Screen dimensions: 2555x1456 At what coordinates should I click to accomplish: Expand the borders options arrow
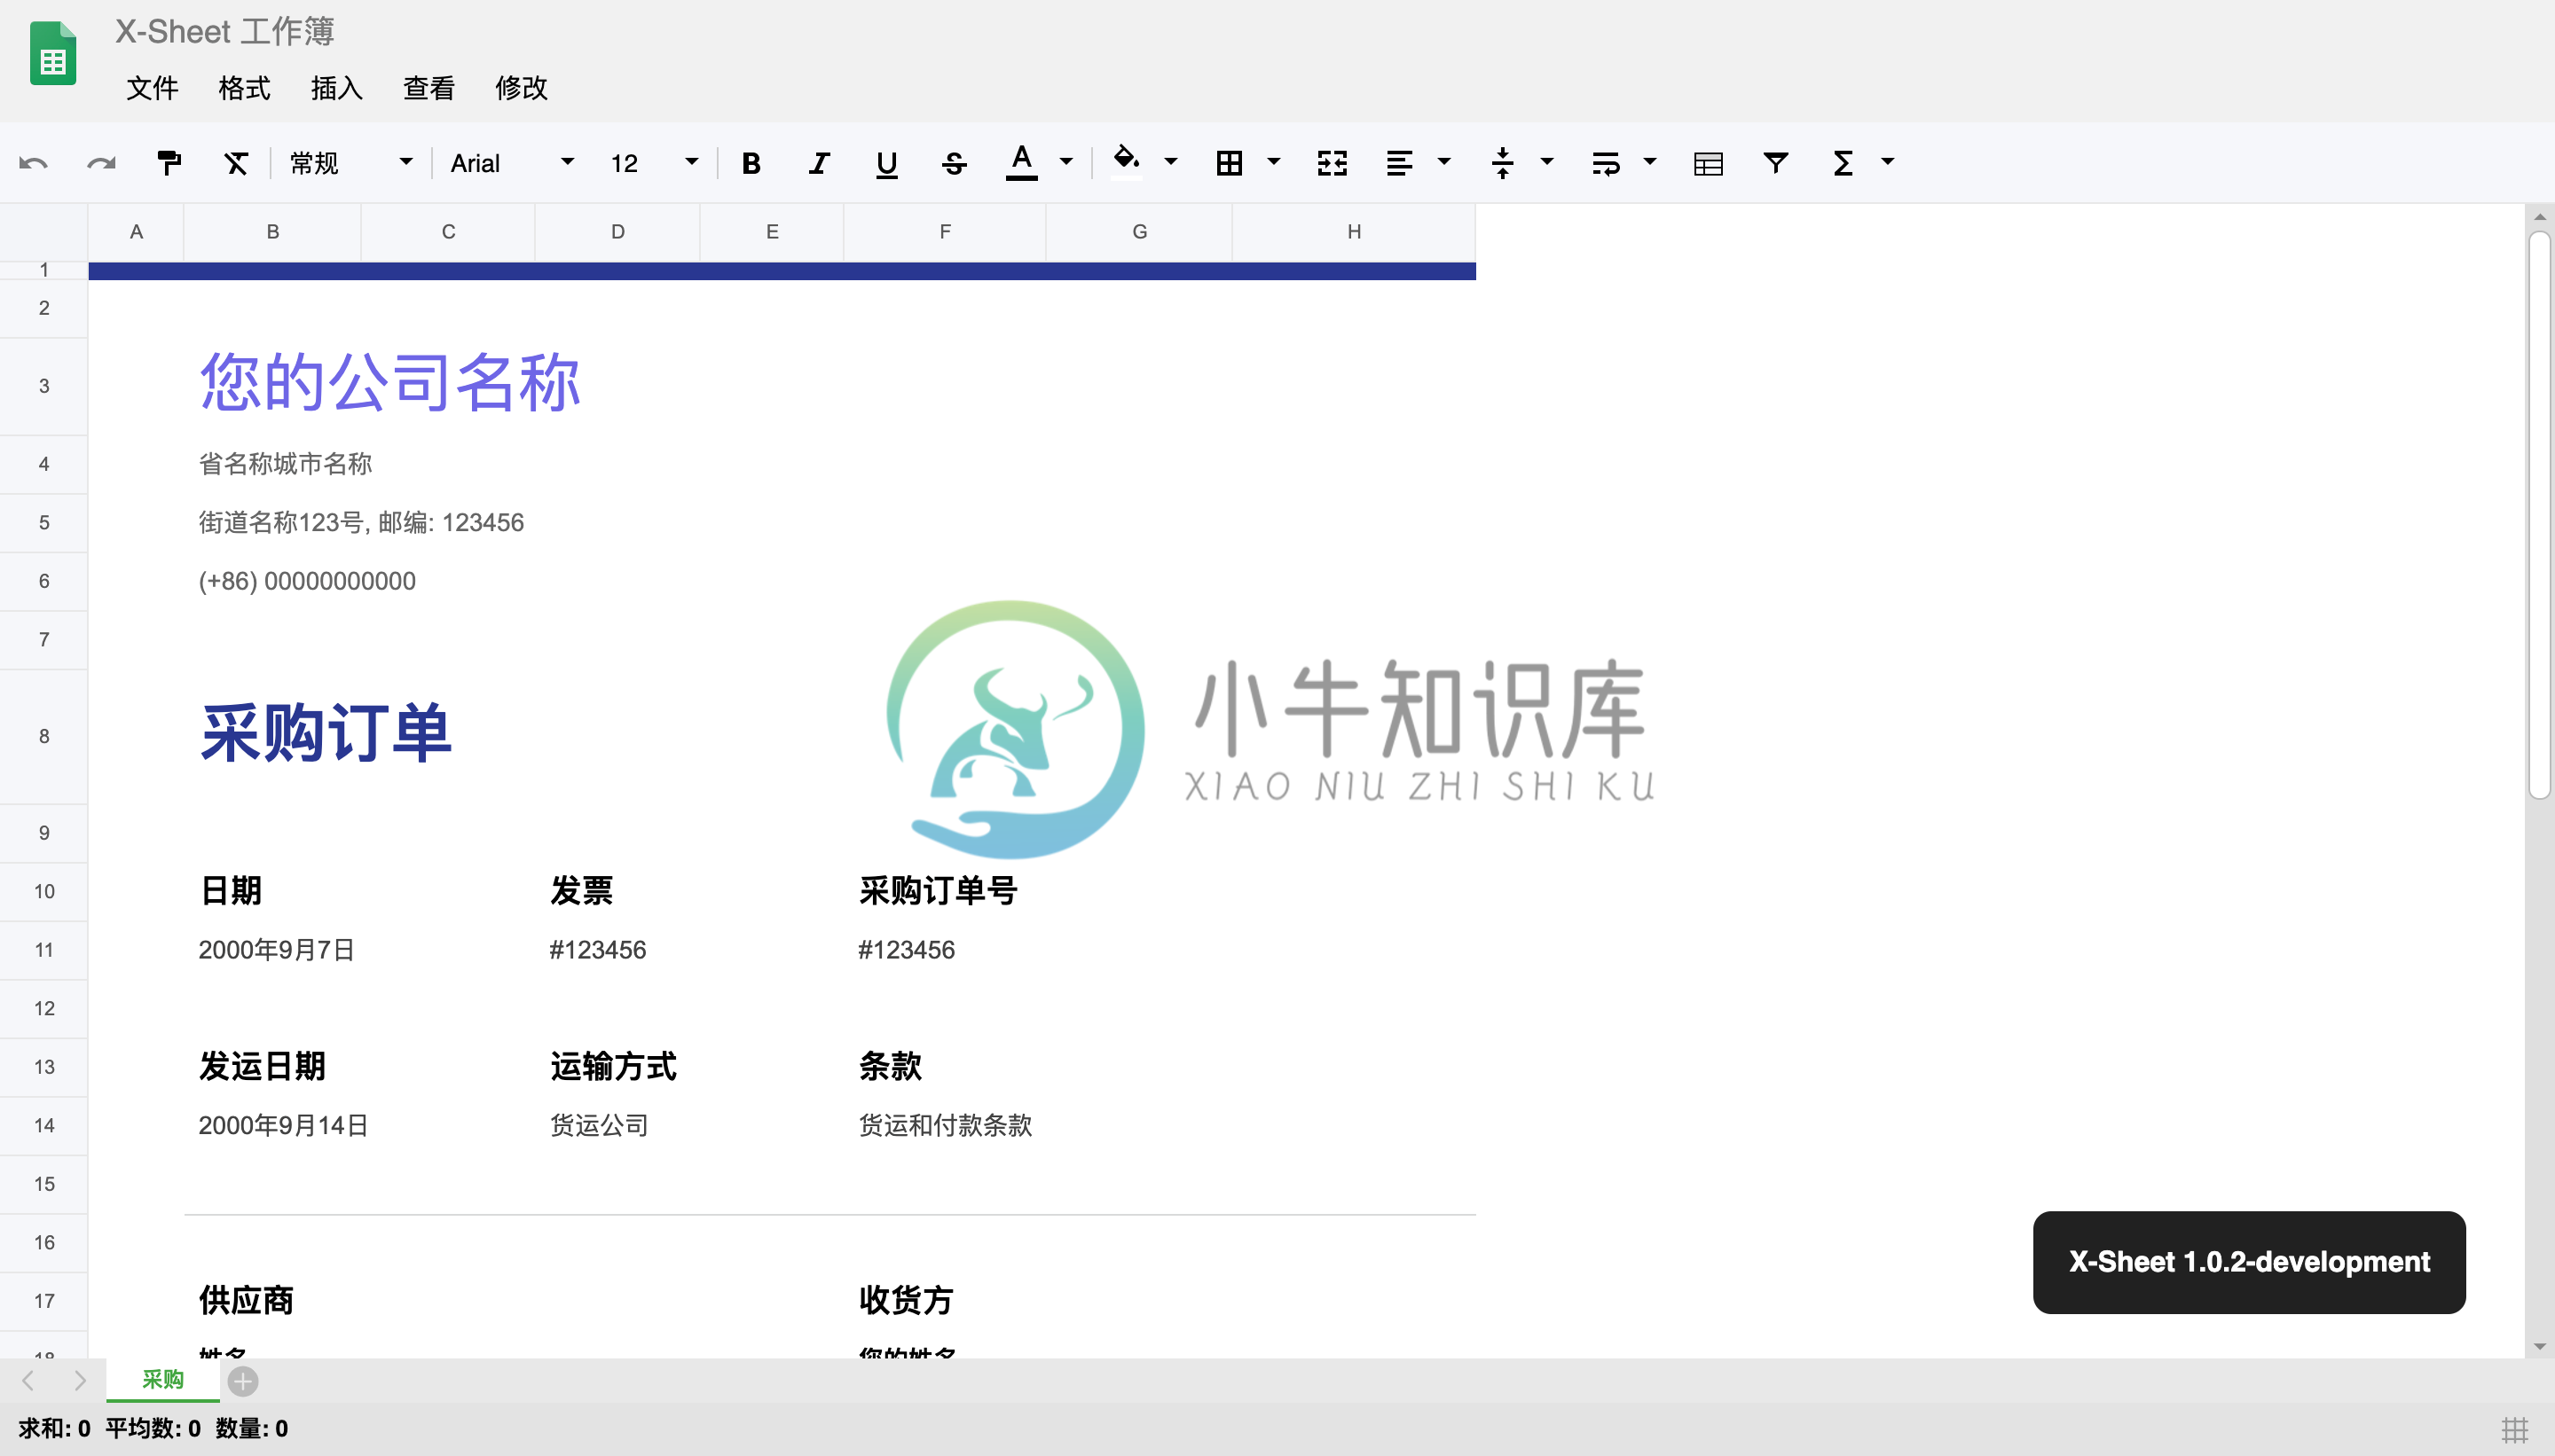[x=1273, y=161]
